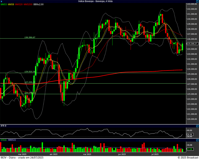Select the MMS8 moving average legend
The height and width of the screenshot is (159, 199).
11,4
